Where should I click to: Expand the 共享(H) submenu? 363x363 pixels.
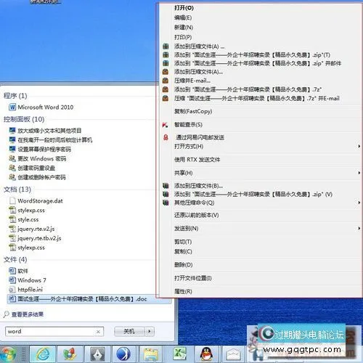[x=359, y=173]
